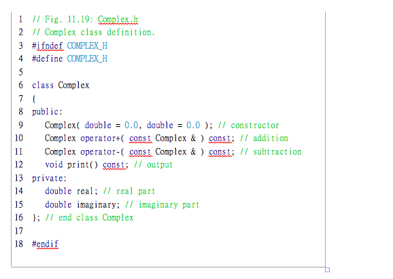Click '#define' on line 4
Screen dimensions: 393x279
pyautogui.click(x=48, y=59)
